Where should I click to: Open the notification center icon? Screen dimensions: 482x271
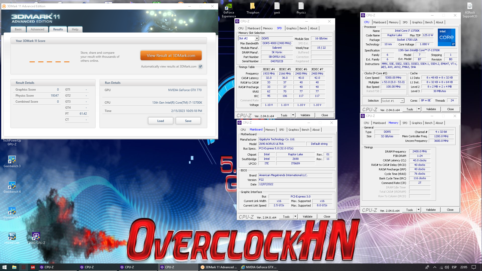(x=474, y=267)
